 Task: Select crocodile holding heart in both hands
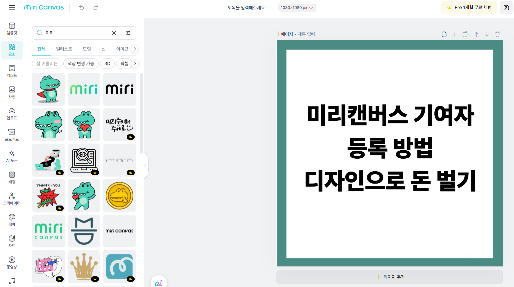[84, 125]
